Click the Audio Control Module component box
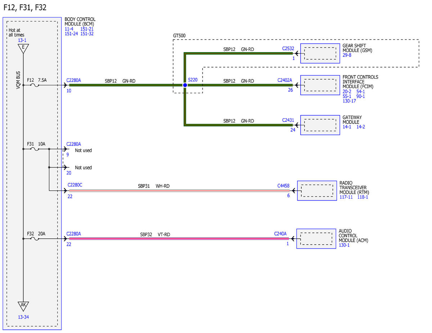 point(316,239)
